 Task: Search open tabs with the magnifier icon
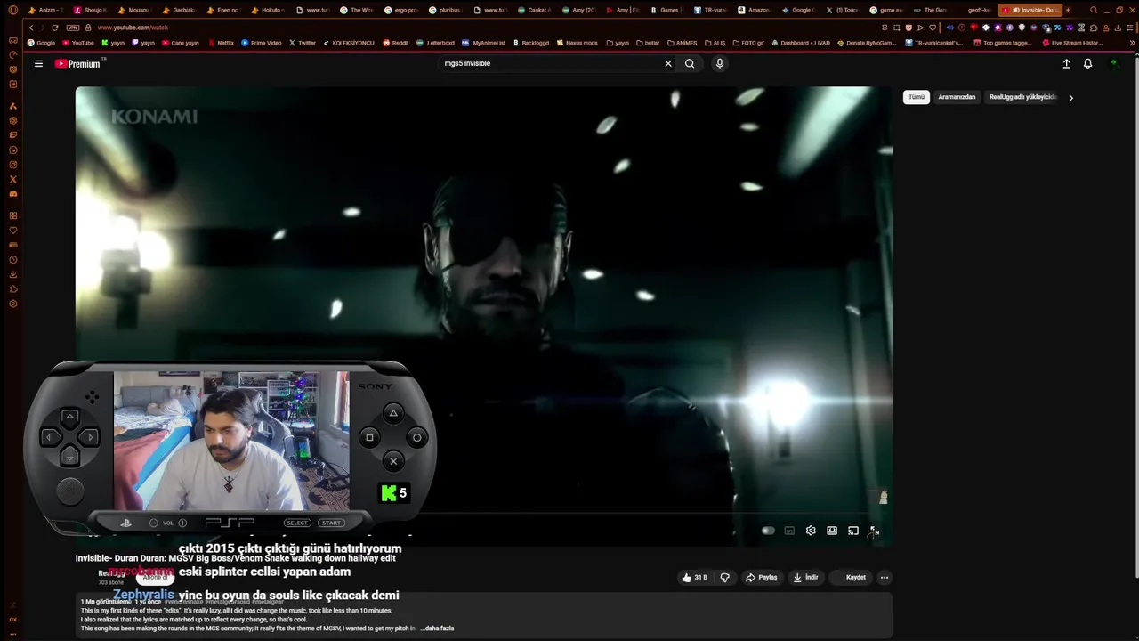tap(1094, 10)
